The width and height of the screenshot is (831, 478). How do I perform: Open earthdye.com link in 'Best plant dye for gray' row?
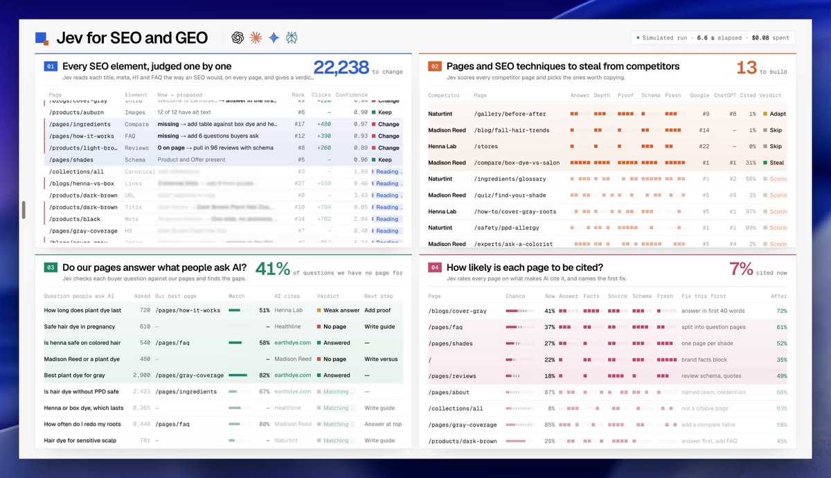[293, 375]
